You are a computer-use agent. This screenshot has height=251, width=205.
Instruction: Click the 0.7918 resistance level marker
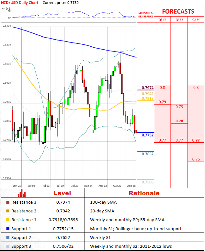point(148,98)
